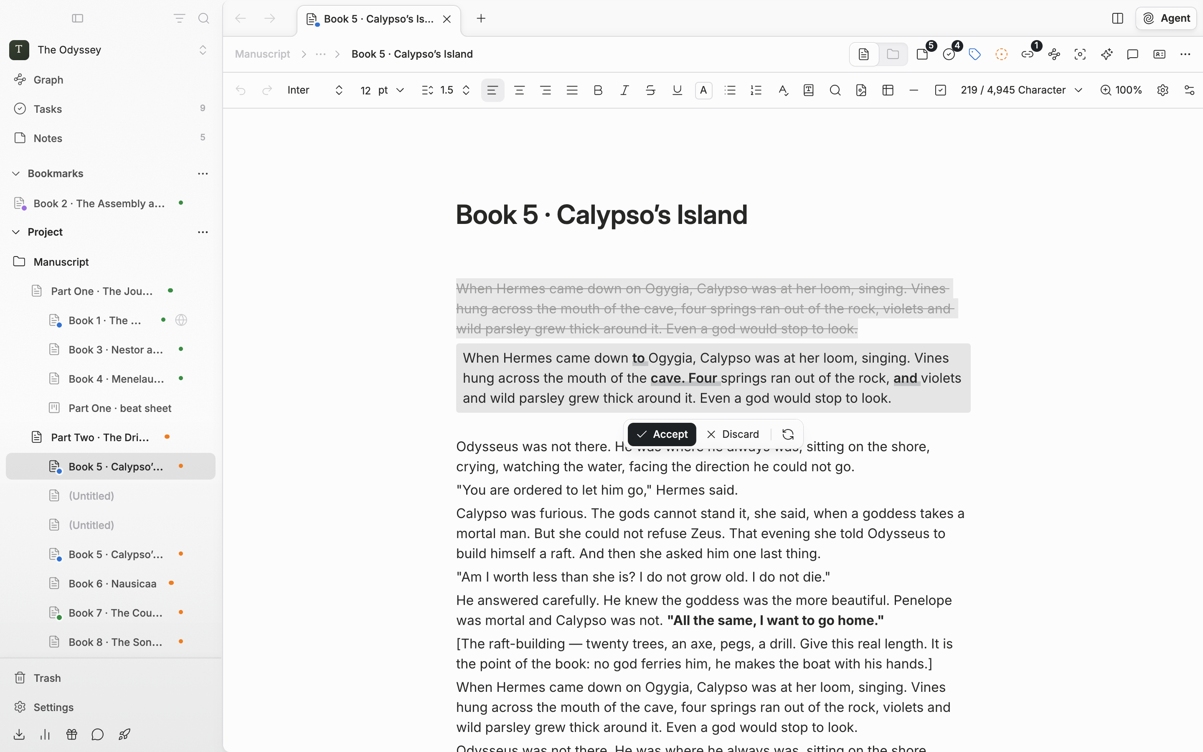
Task: Click the sidebar filter icon
Action: pyautogui.click(x=179, y=18)
